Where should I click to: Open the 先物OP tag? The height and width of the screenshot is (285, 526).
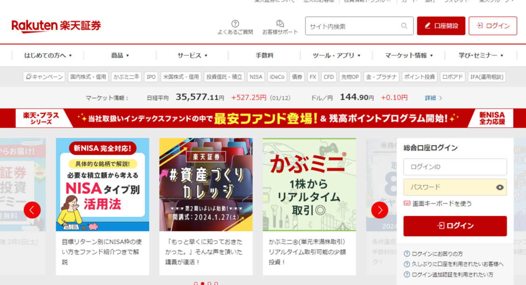point(350,77)
